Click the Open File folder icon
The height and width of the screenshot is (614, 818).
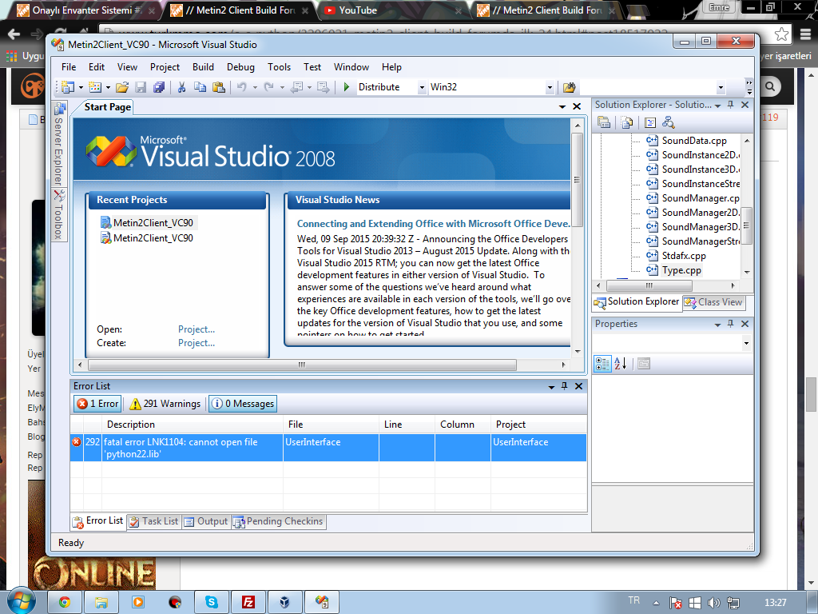[122, 87]
